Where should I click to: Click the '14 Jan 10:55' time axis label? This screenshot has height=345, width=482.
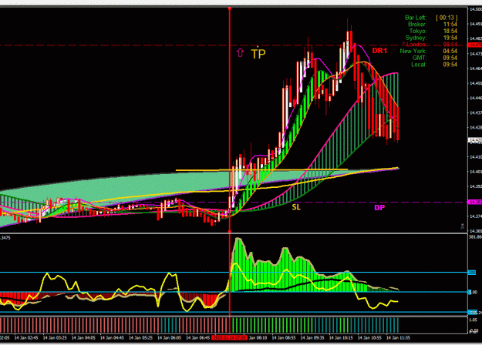[369, 337]
